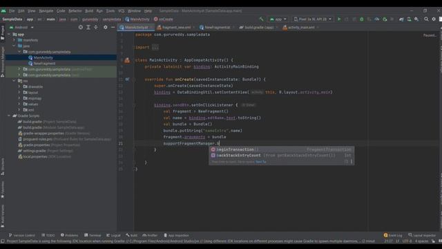Screen dimensions: 442x249
Task: Run the app with the green play button
Action: coord(339,19)
